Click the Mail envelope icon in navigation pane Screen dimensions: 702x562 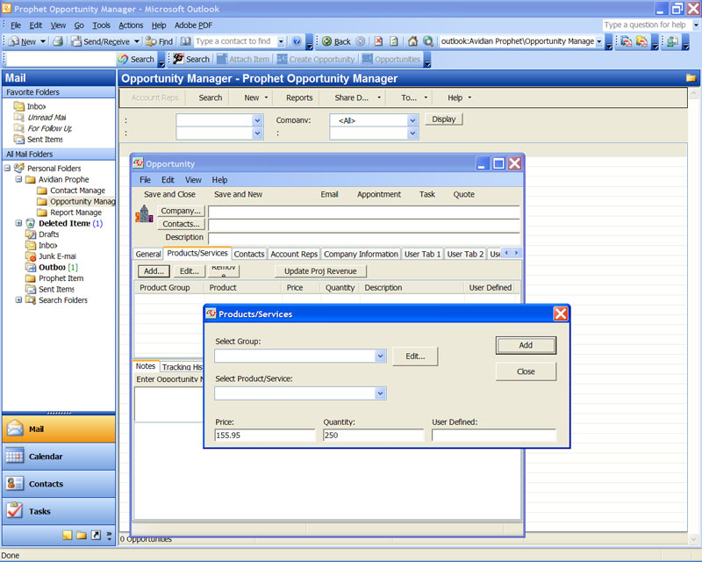tap(14, 429)
